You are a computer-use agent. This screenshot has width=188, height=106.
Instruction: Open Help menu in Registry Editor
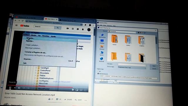114,26
